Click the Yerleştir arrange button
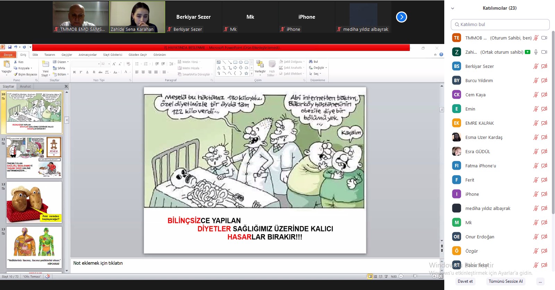 click(260, 68)
